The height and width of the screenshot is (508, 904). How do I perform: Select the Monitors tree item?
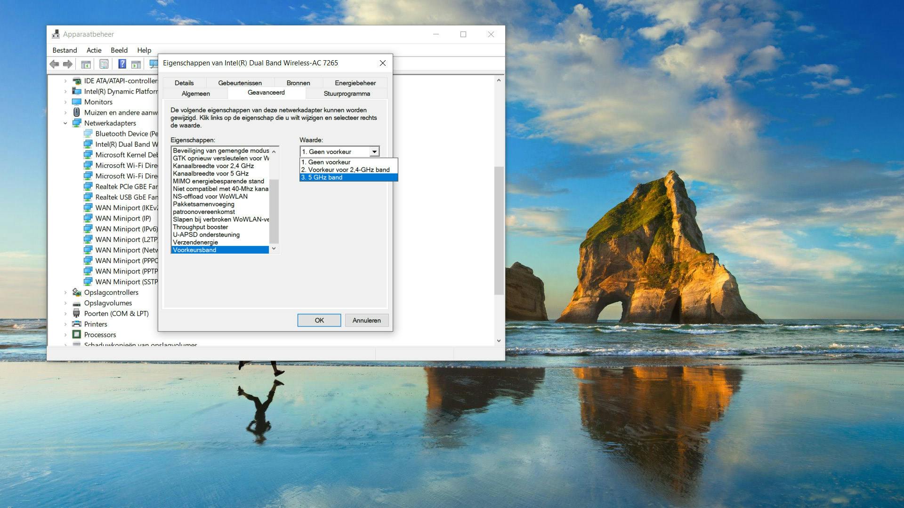pyautogui.click(x=98, y=102)
